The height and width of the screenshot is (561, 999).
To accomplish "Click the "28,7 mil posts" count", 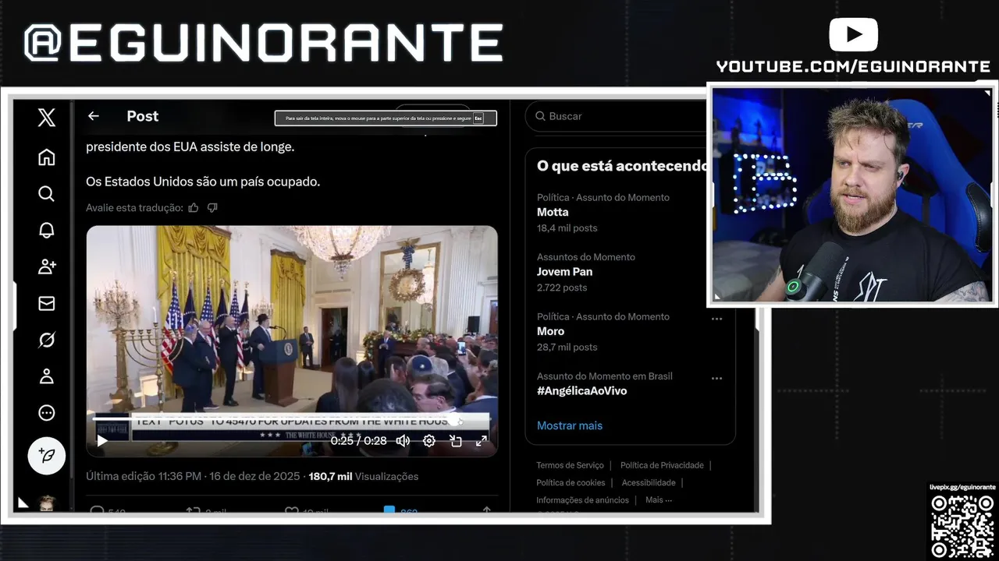I will coord(567,347).
